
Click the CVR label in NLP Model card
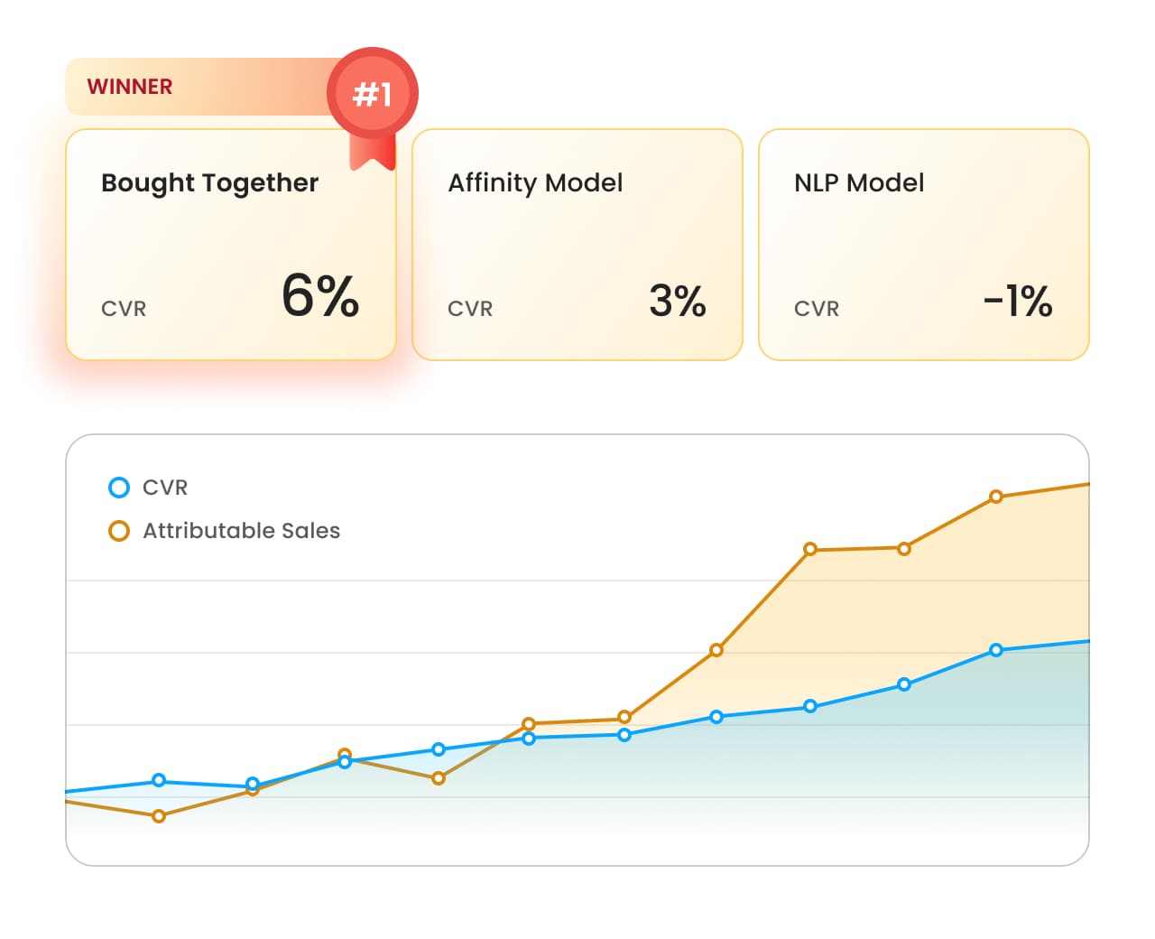pos(817,309)
